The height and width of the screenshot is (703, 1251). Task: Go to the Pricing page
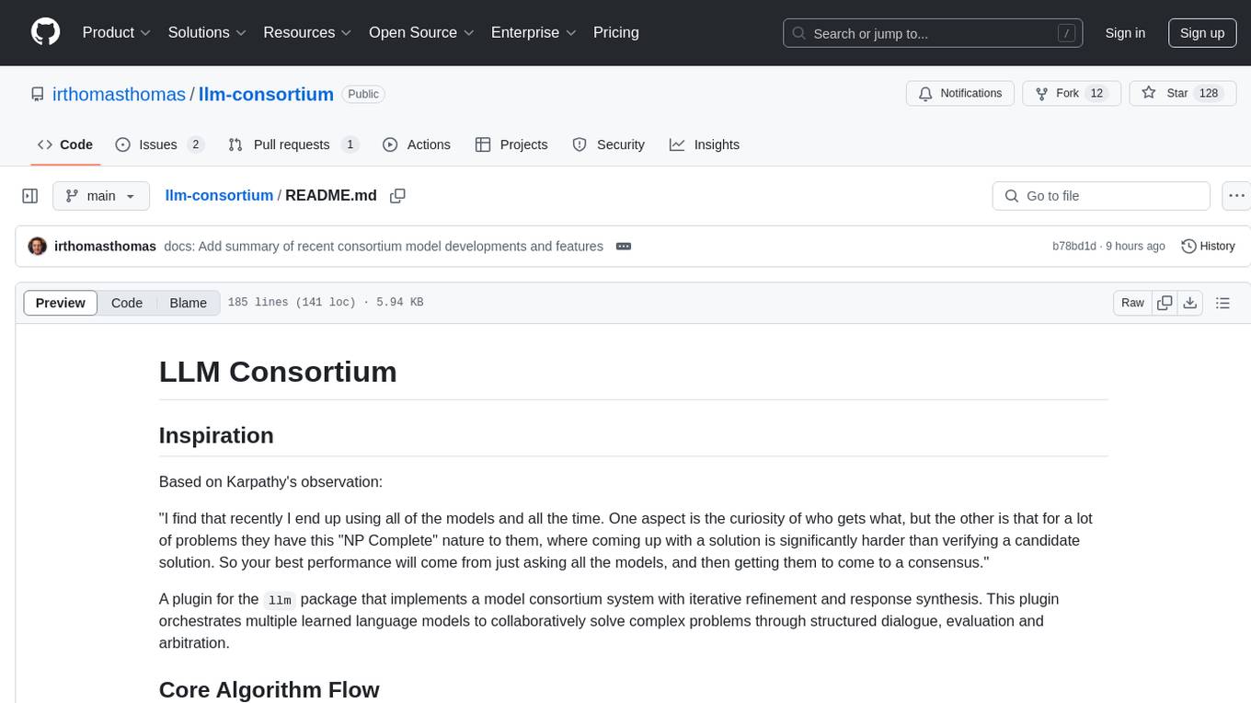pos(616,32)
